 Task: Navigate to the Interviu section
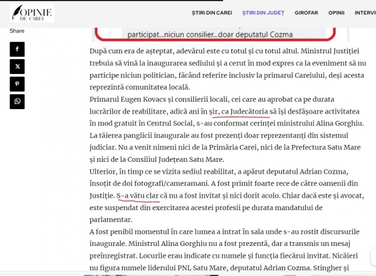365,13
